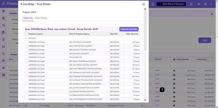This screenshot has height=108, width=218.
Task: Close the Truck Details dialog
Action: click(144, 4)
